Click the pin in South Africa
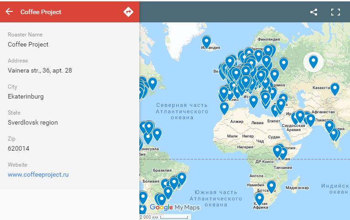 click(260, 199)
